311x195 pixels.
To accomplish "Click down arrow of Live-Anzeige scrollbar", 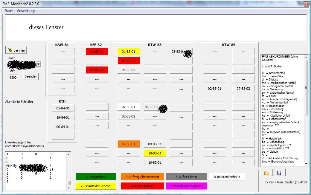I will (x=68, y=188).
